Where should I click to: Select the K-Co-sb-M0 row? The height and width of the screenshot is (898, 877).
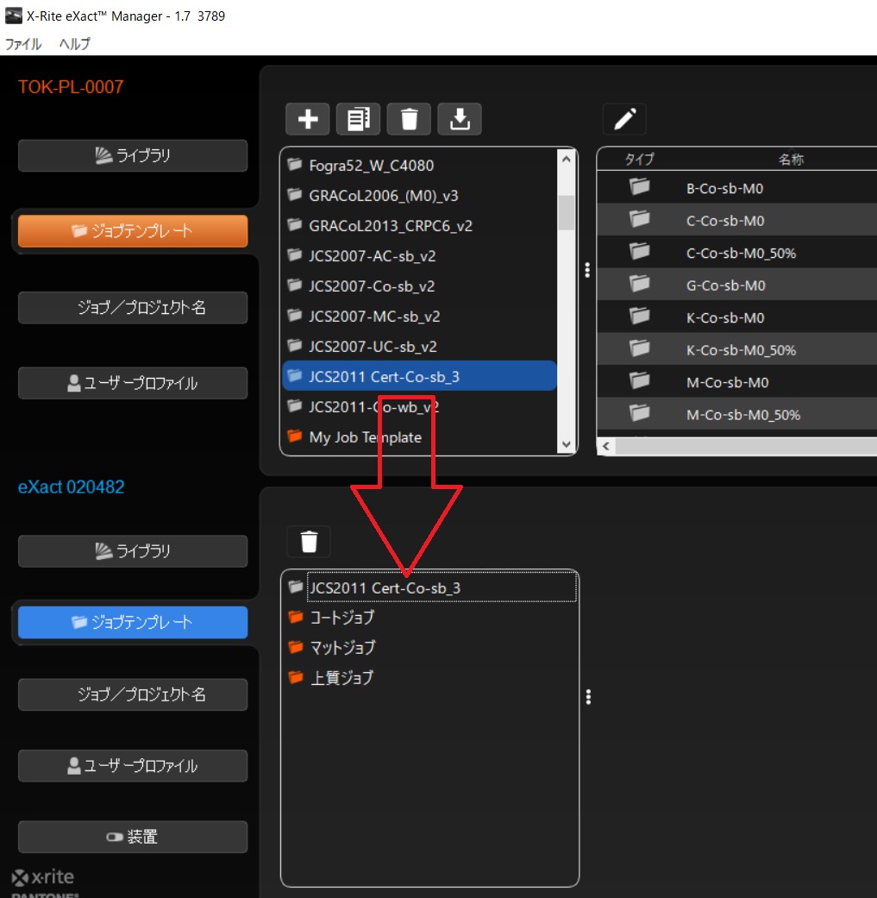coord(736,317)
